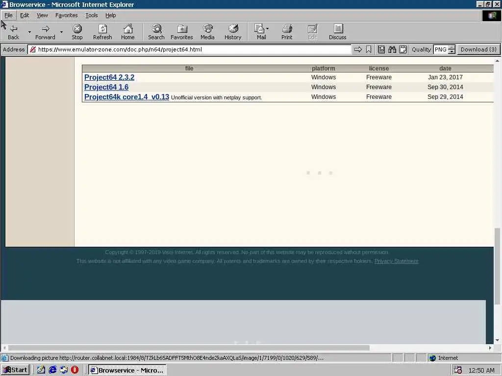Show the History pane
The width and height of the screenshot is (502, 376).
click(233, 32)
